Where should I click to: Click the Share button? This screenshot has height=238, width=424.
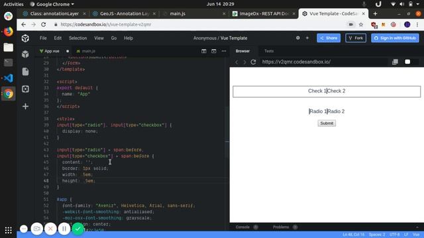[x=329, y=38]
